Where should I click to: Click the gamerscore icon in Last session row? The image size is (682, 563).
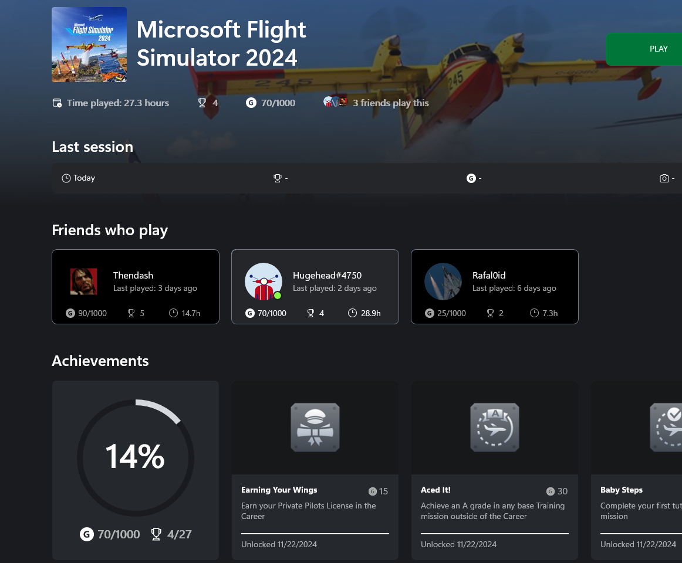tap(471, 178)
